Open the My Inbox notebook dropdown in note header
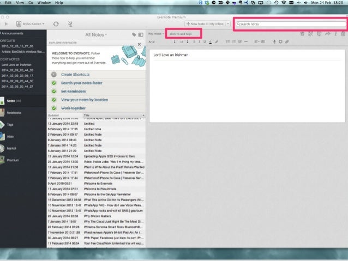This screenshot has width=348, height=261. click(x=156, y=34)
